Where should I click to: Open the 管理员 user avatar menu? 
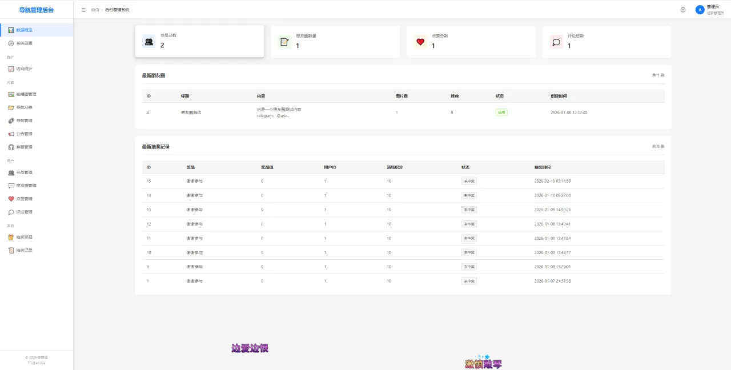(700, 10)
